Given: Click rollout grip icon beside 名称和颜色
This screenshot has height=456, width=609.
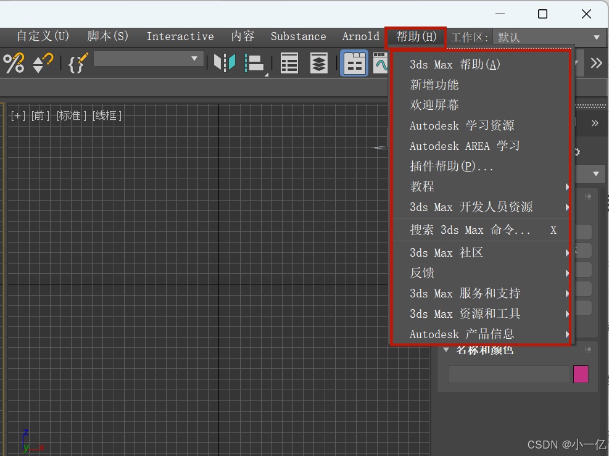Looking at the screenshot, I should coord(589,350).
